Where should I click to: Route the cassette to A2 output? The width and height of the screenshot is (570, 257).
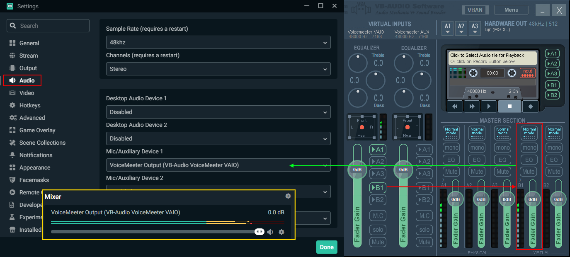pos(552,63)
